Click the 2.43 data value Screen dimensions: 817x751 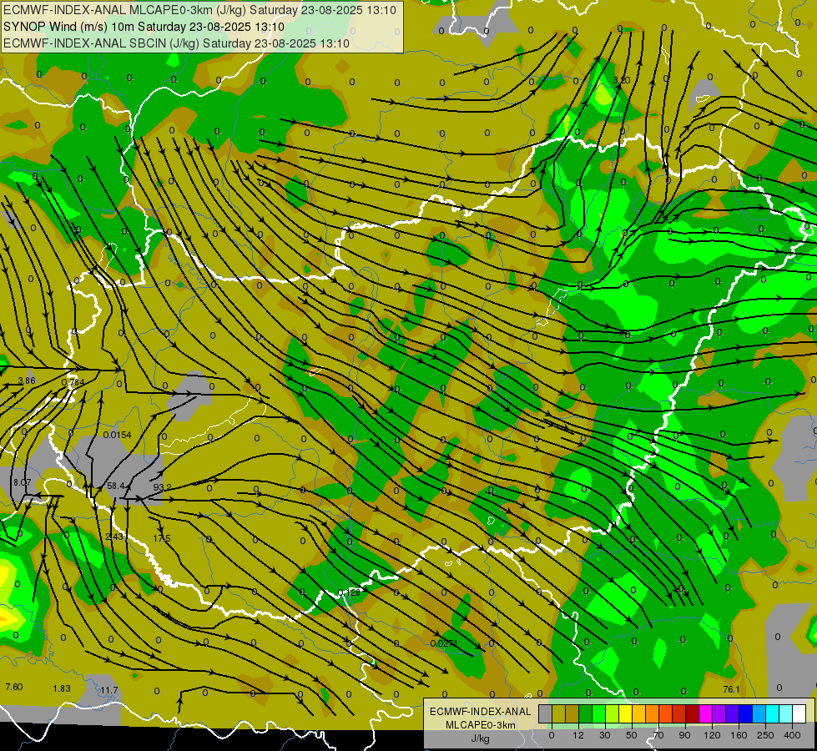click(x=114, y=537)
